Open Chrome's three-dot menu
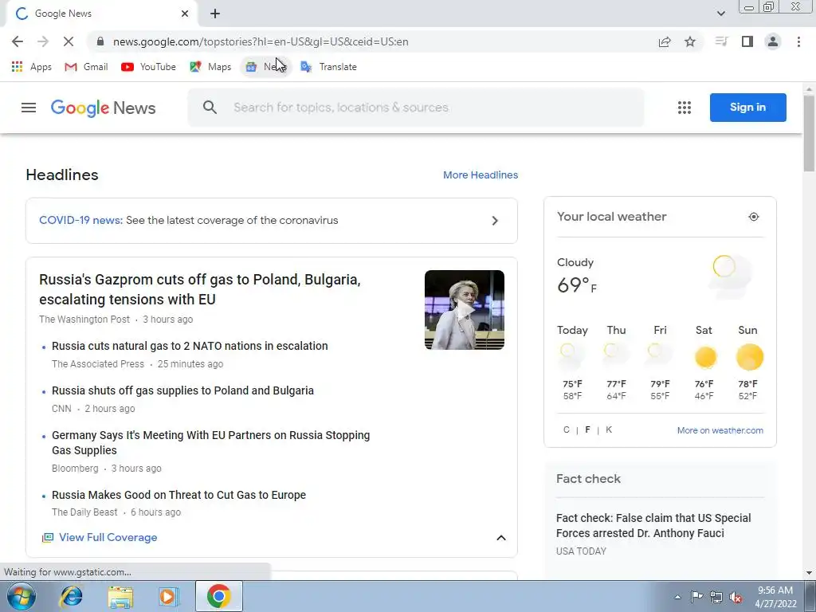This screenshot has width=816, height=612. [798, 41]
